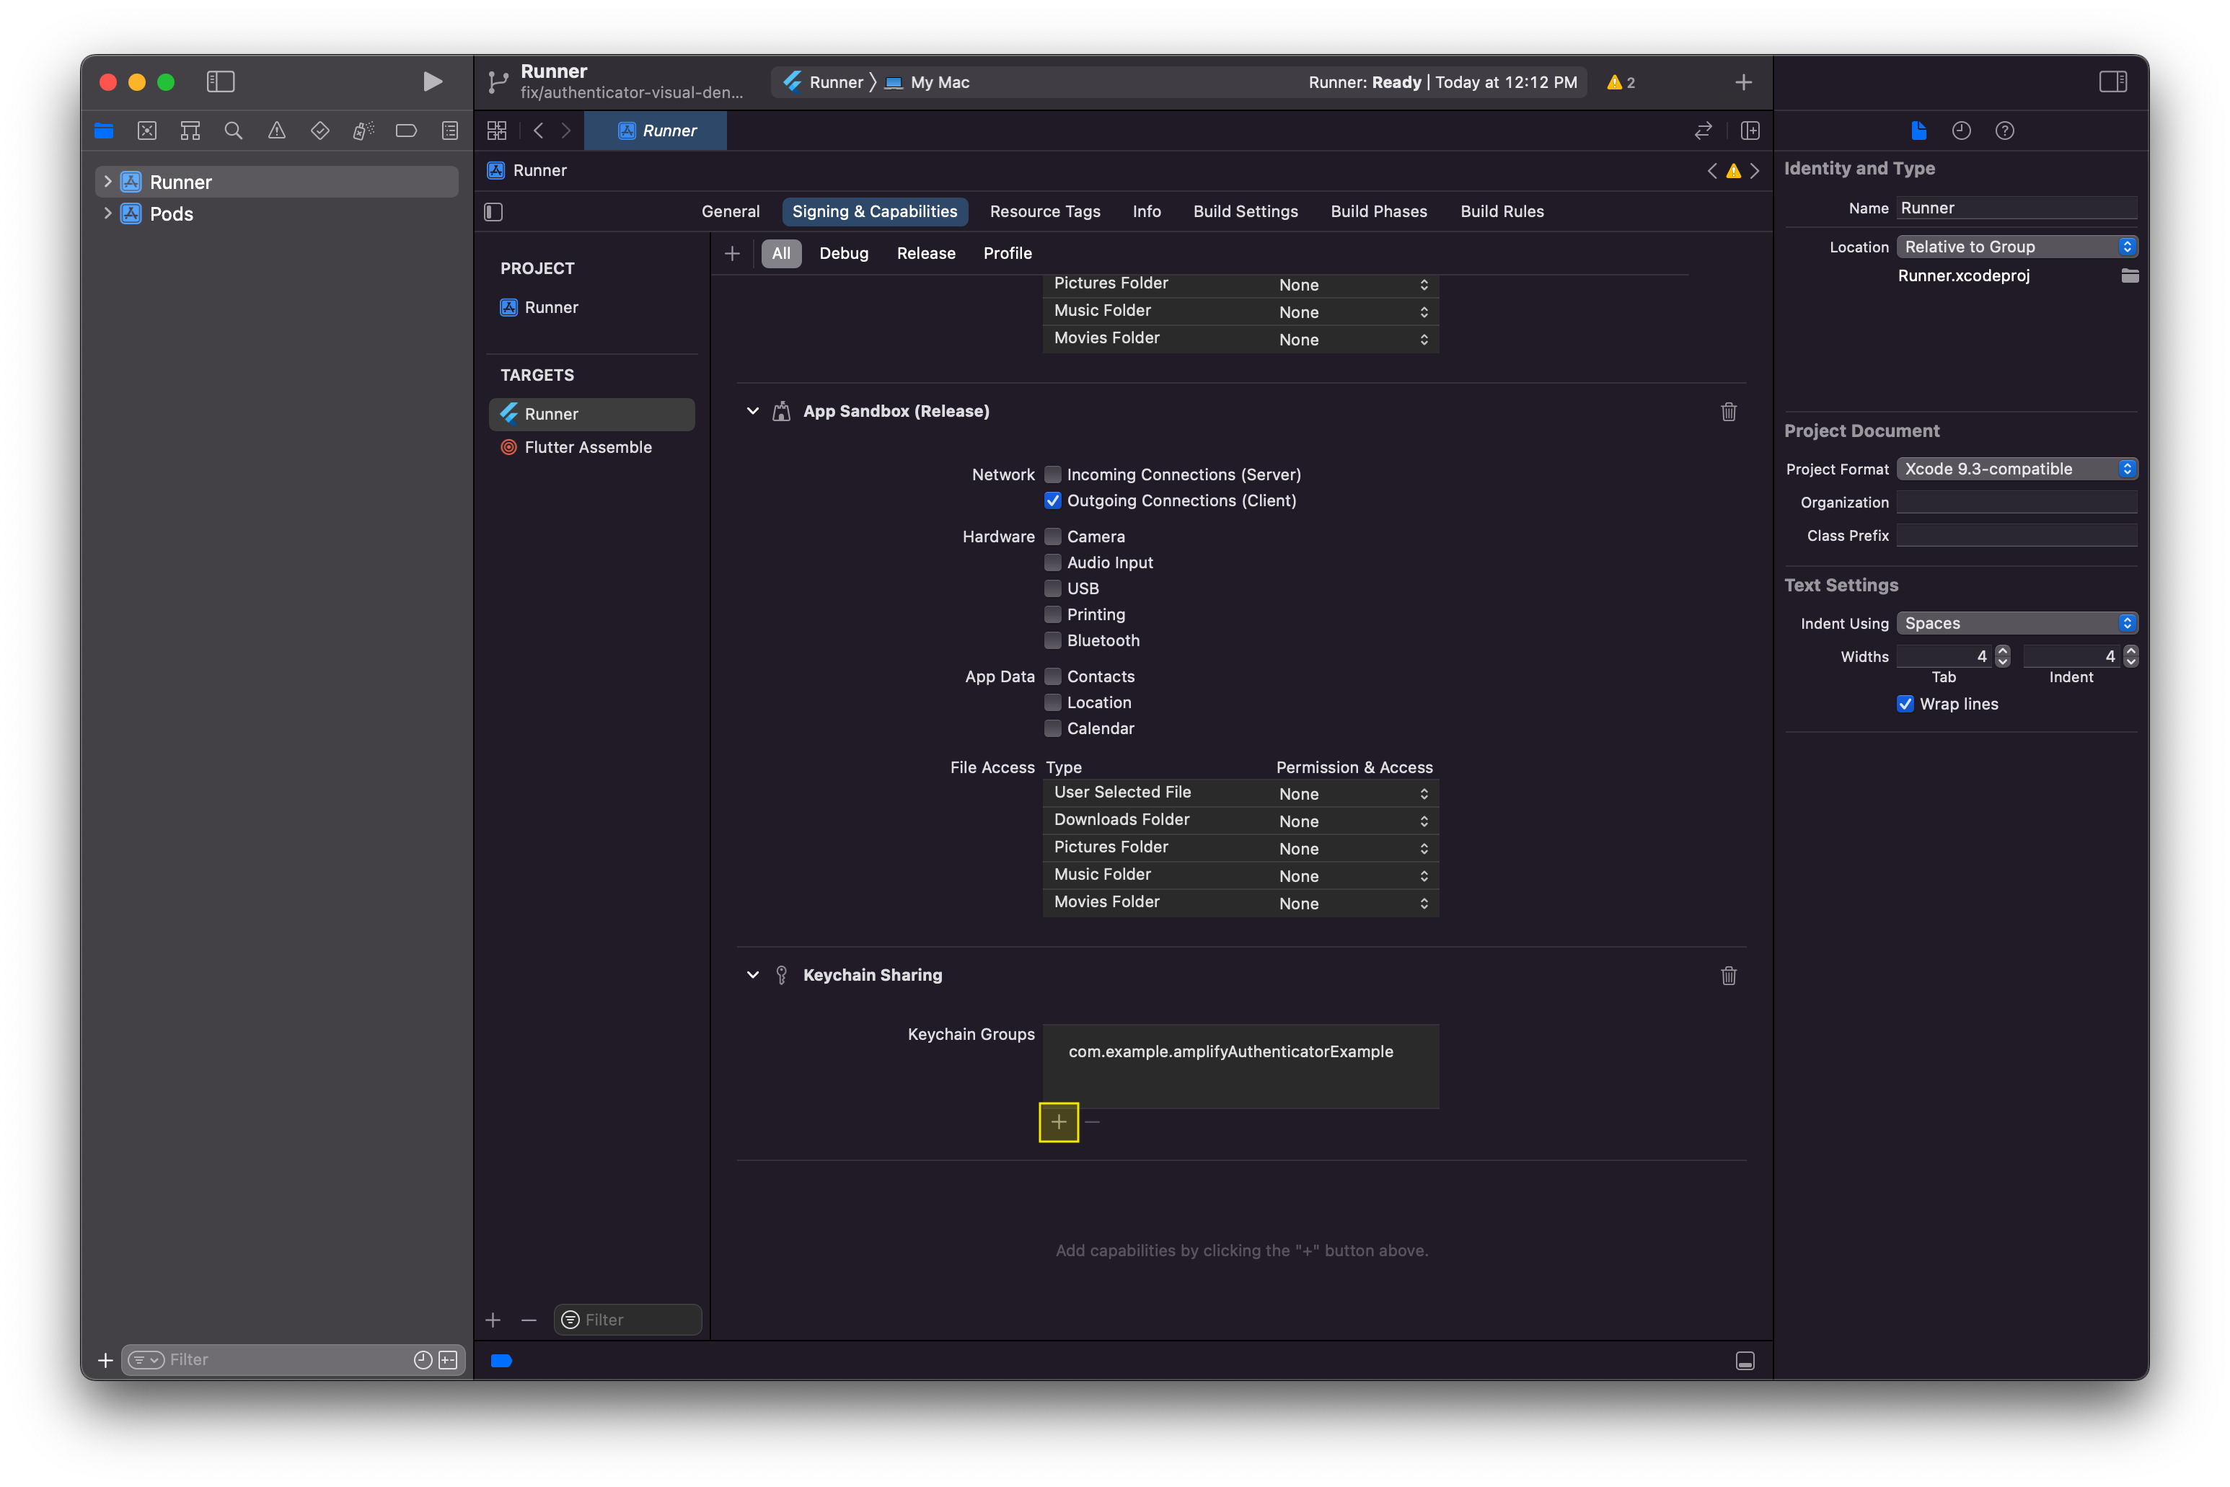This screenshot has width=2230, height=1487.
Task: Toggle the debug area button at bottom
Action: point(1745,1361)
